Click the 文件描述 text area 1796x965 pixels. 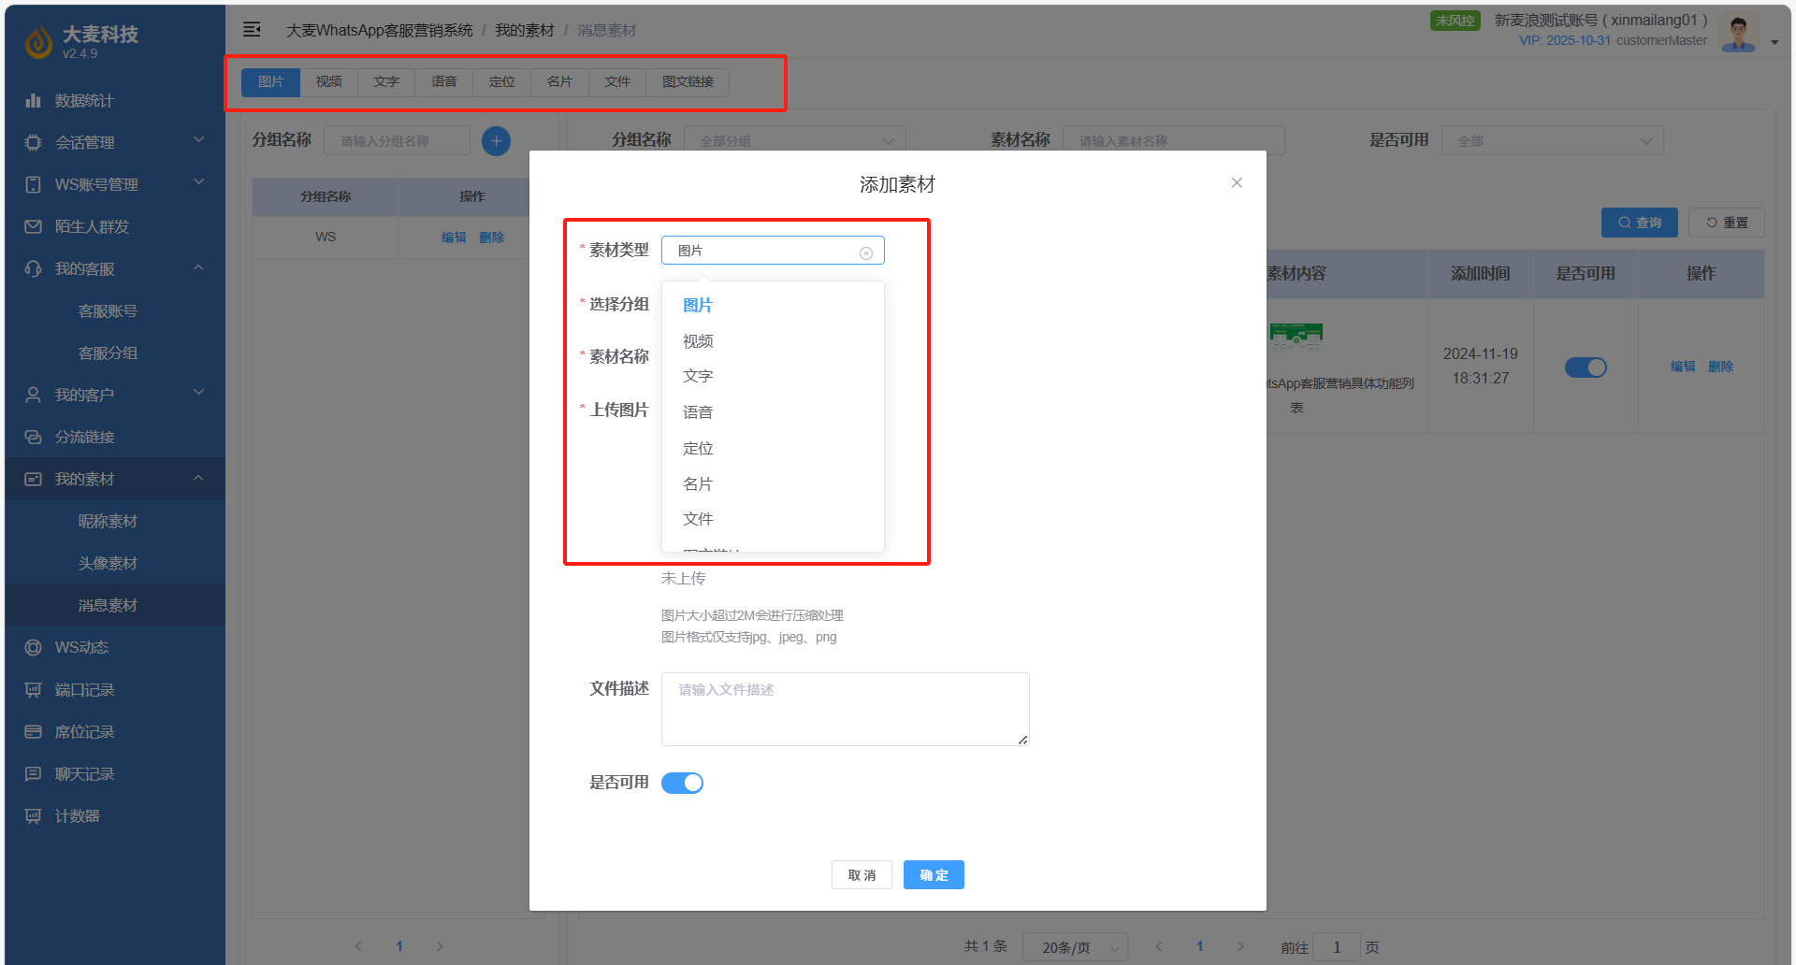pyautogui.click(x=846, y=709)
